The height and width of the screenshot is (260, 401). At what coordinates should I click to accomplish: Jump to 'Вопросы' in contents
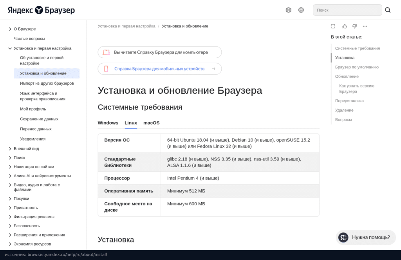[343, 119]
